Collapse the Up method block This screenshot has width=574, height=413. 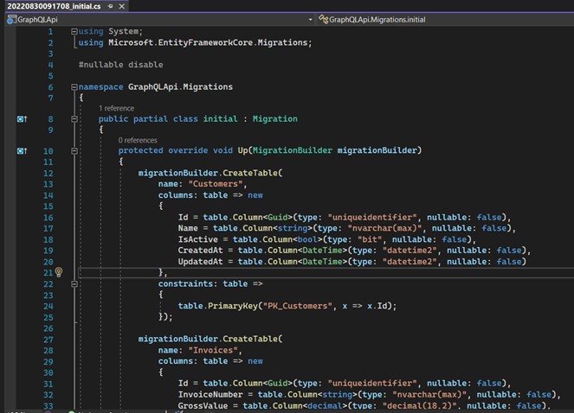point(74,151)
